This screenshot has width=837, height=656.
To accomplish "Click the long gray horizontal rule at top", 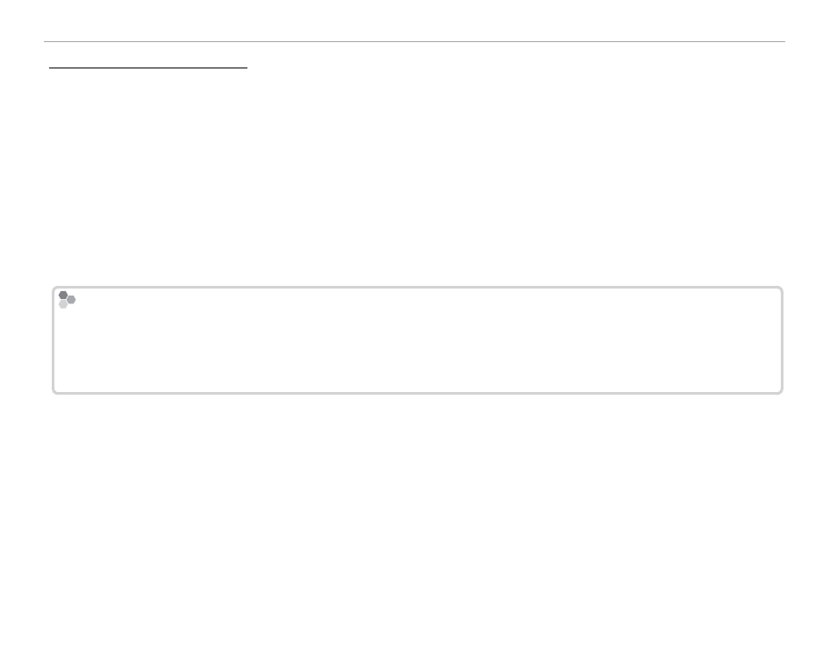I will pos(414,41).
